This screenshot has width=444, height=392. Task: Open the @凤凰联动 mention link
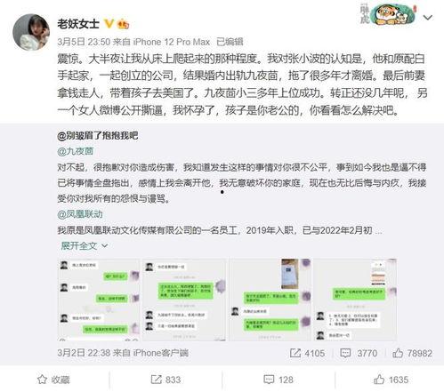80,214
